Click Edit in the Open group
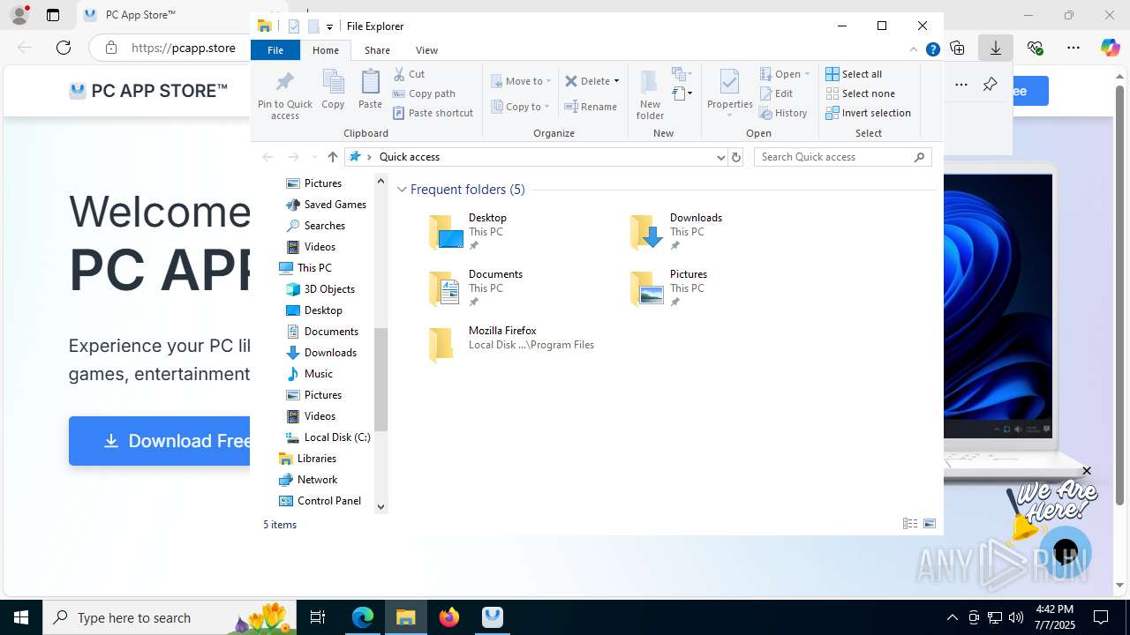 click(776, 93)
